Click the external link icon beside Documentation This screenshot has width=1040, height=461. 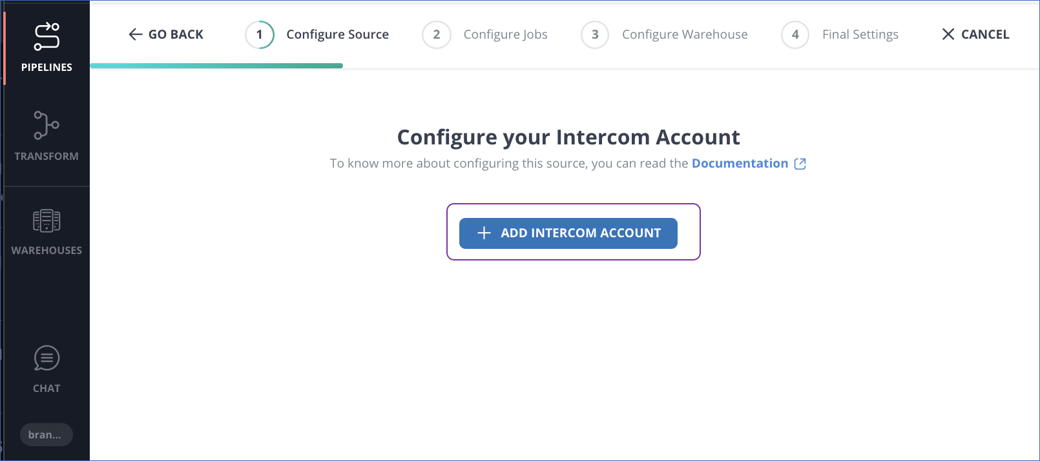pyautogui.click(x=800, y=164)
